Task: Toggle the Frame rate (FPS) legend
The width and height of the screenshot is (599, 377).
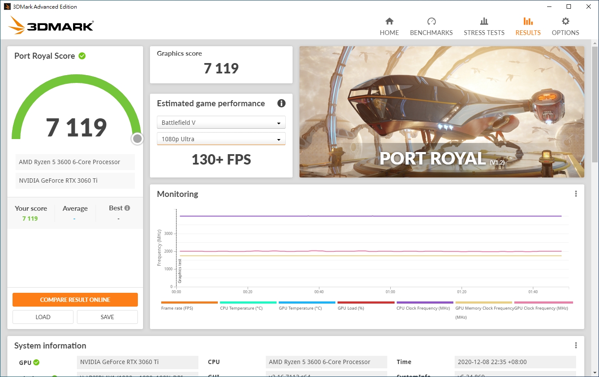Action: point(189,306)
